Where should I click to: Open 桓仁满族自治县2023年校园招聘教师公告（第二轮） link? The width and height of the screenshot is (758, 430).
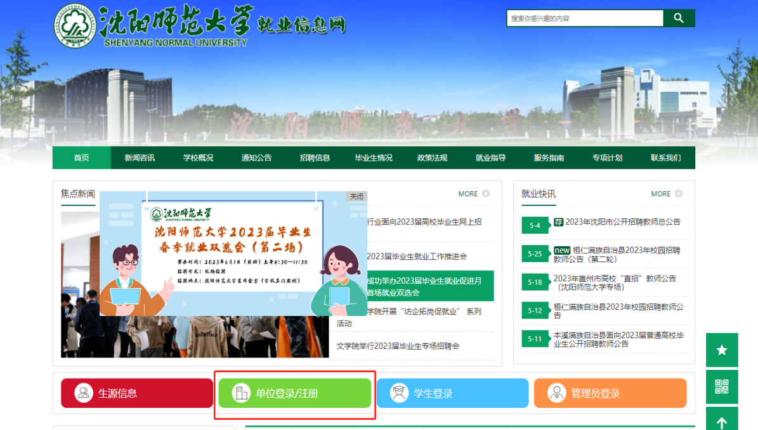[x=617, y=255]
